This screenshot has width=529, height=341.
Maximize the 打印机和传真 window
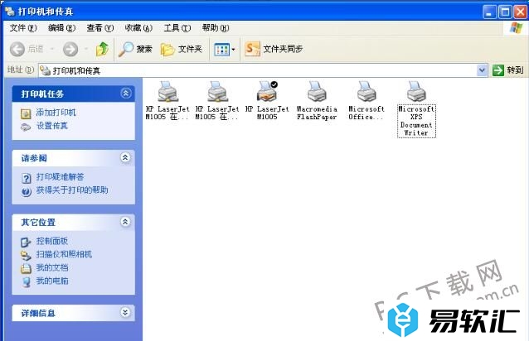[x=505, y=12]
